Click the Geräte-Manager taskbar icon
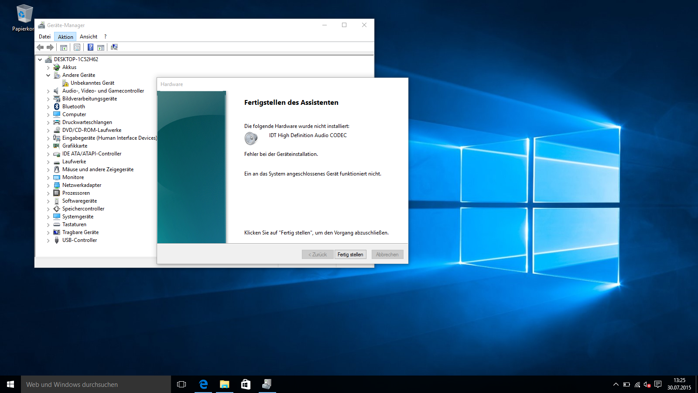Viewport: 698px width, 393px height. (267, 384)
